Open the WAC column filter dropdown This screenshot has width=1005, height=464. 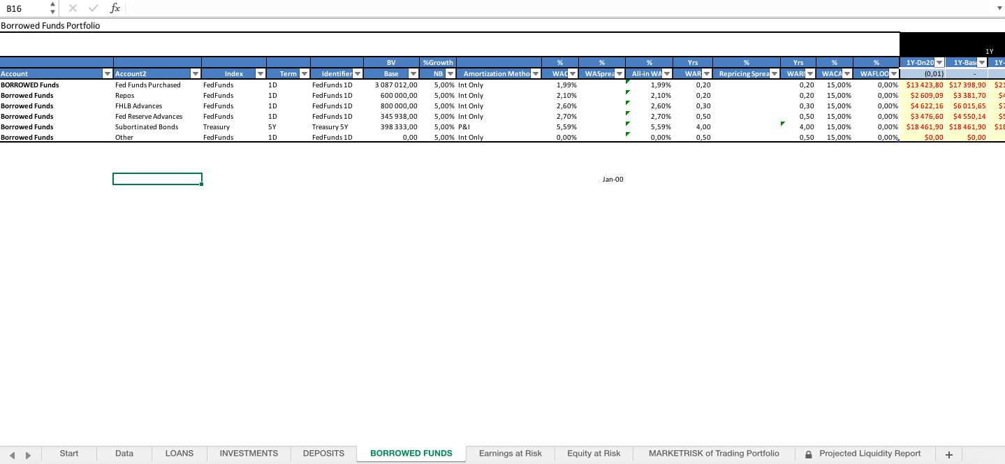click(573, 73)
